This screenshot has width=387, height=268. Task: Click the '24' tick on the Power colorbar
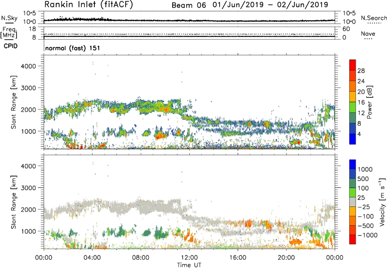pyautogui.click(x=361, y=81)
